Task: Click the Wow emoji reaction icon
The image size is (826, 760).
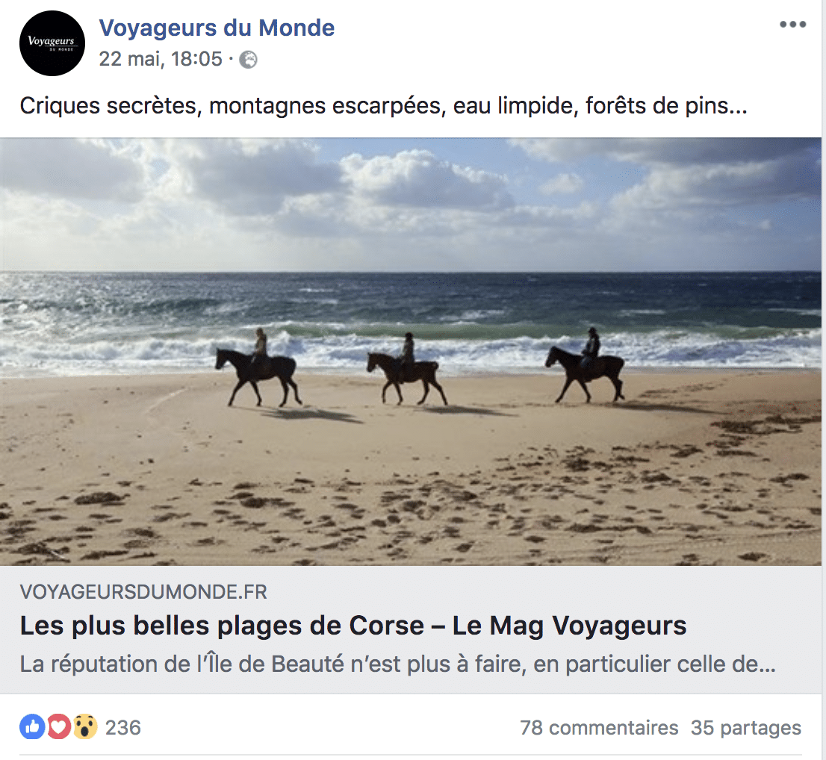Action: [x=84, y=727]
